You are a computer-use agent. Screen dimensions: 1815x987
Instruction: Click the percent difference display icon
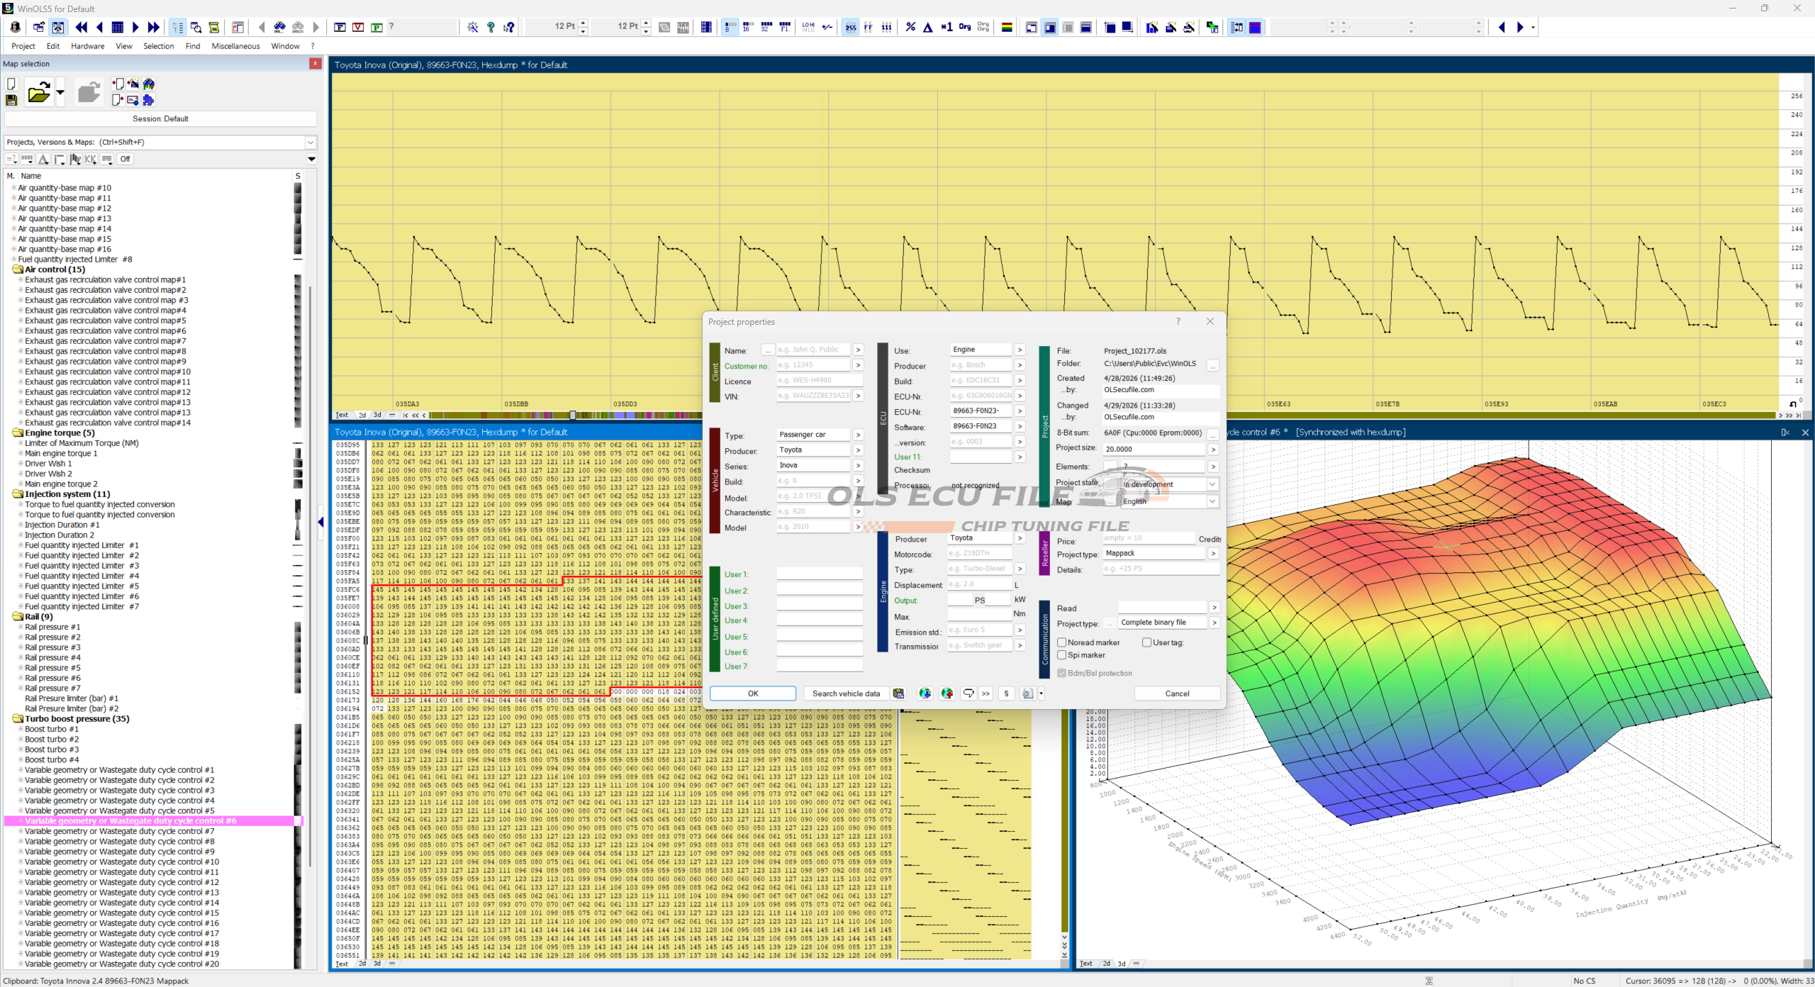(x=910, y=28)
